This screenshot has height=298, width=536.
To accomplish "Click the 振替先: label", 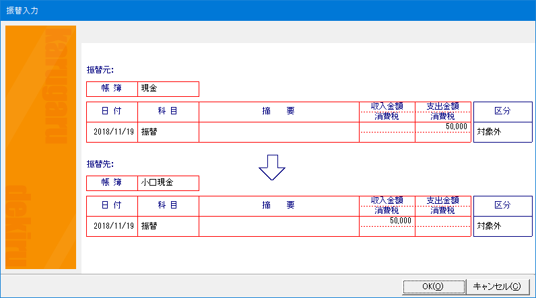I will click(100, 164).
